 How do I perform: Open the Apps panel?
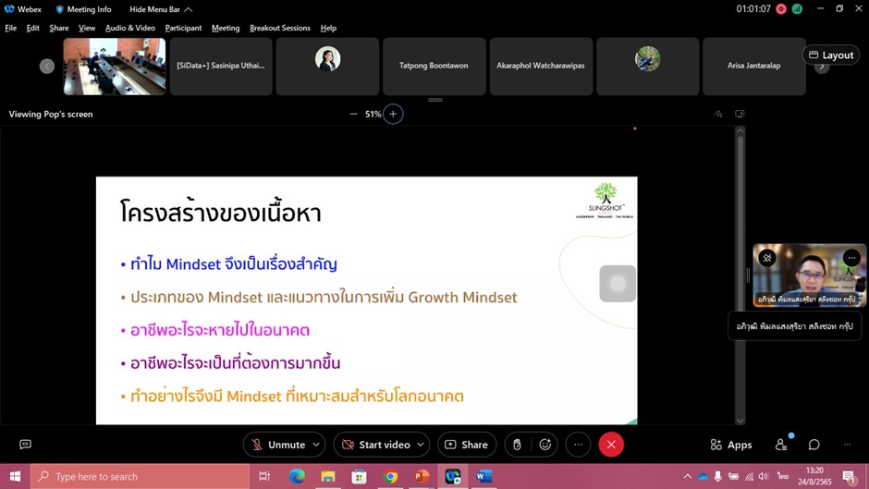pyautogui.click(x=730, y=445)
